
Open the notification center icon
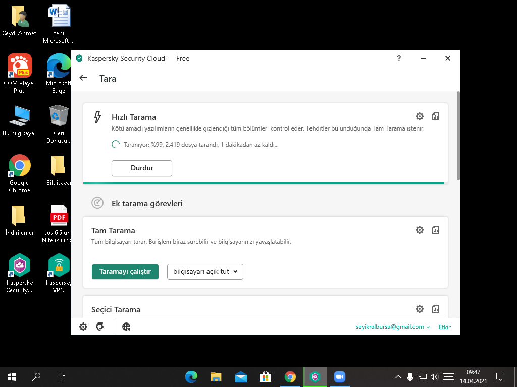point(500,377)
